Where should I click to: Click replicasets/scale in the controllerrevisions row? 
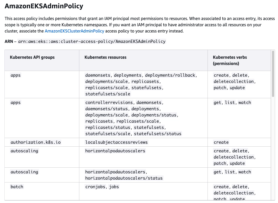(138, 121)
